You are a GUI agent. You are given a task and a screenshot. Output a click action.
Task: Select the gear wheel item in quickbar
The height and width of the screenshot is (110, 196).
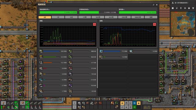pos(84,103)
